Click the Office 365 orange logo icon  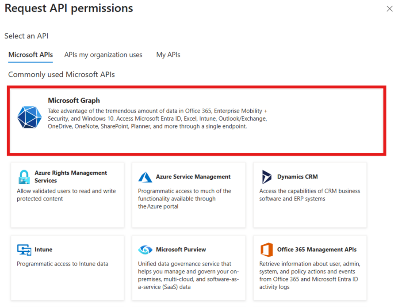[267, 250]
